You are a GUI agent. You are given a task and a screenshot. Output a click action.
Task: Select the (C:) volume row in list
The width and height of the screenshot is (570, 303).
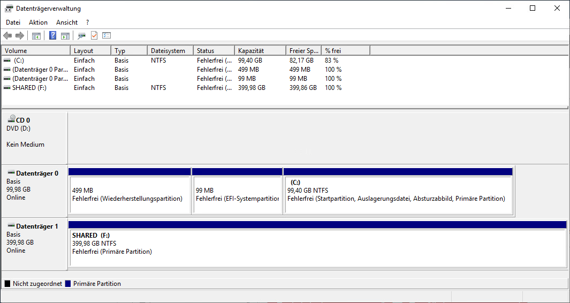19,60
